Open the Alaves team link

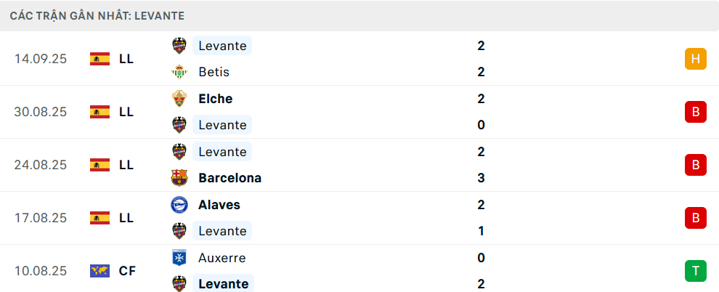pos(219,205)
